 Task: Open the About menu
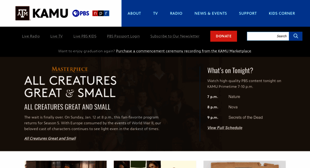tap(134, 14)
